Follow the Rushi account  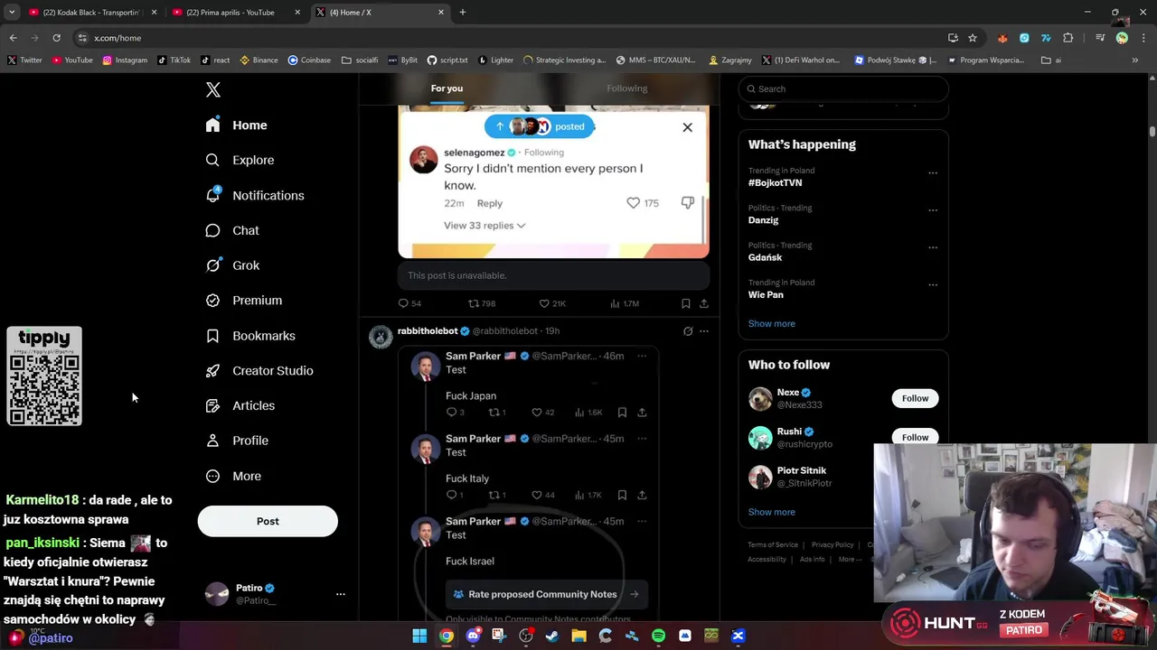click(x=915, y=436)
